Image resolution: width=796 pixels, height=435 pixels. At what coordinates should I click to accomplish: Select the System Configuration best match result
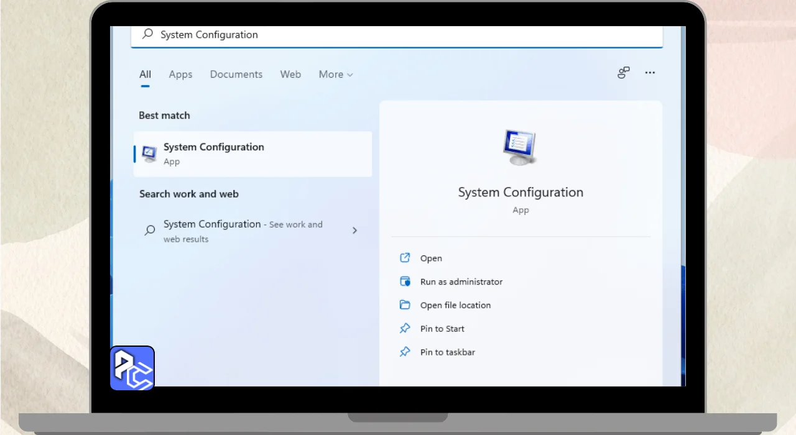click(x=252, y=154)
